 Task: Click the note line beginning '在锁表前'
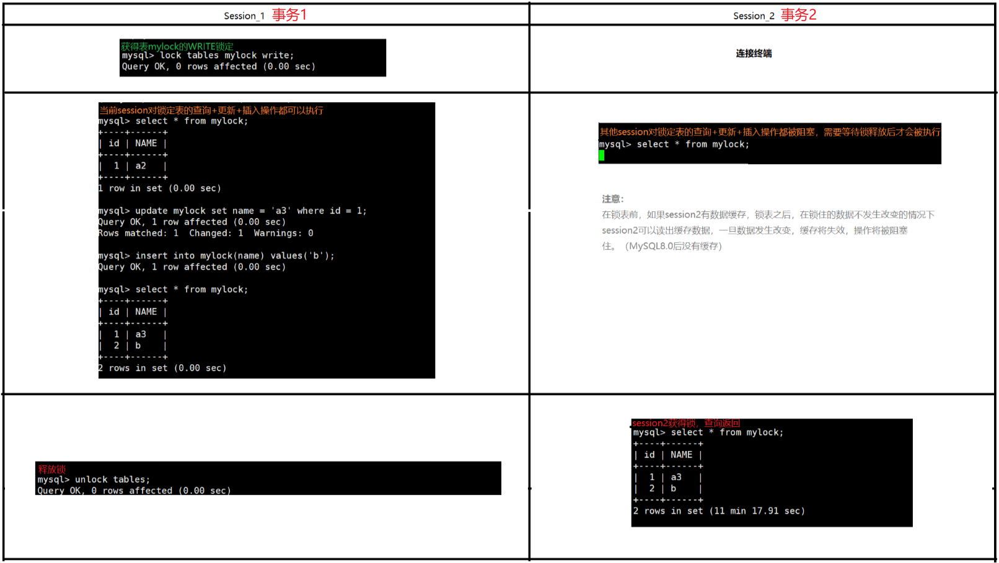(x=768, y=214)
